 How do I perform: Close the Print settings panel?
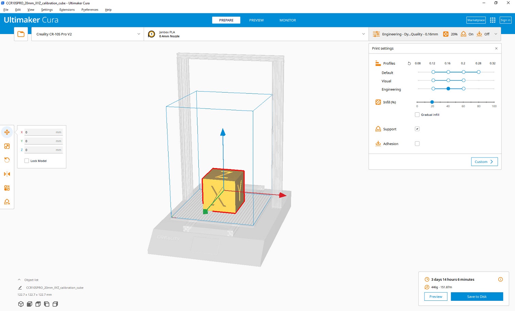pos(496,48)
